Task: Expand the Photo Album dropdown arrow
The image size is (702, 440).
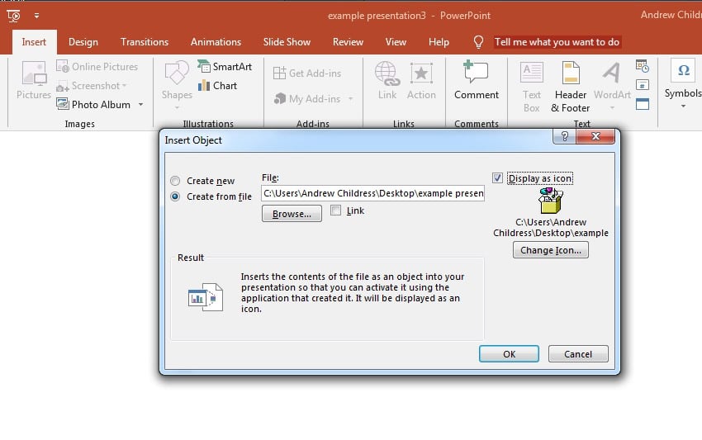Action: click(x=140, y=105)
